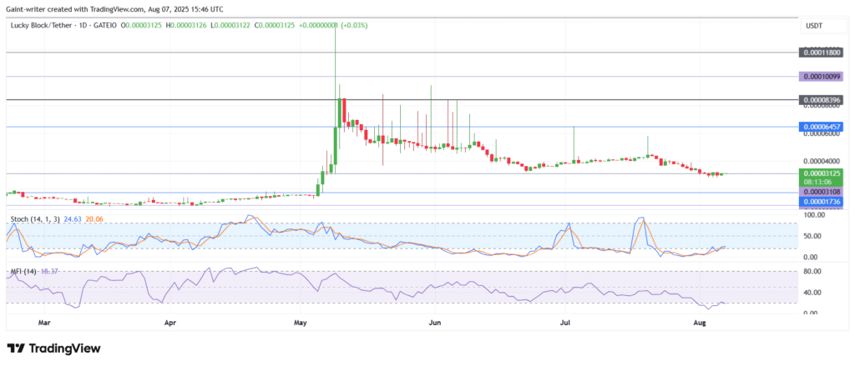Viewport: 855px width, 366px height.
Task: Click the Mar label on time axis
Action: tap(45, 323)
